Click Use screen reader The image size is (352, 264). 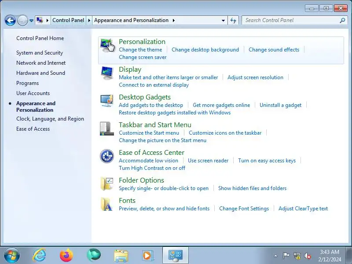coord(208,161)
